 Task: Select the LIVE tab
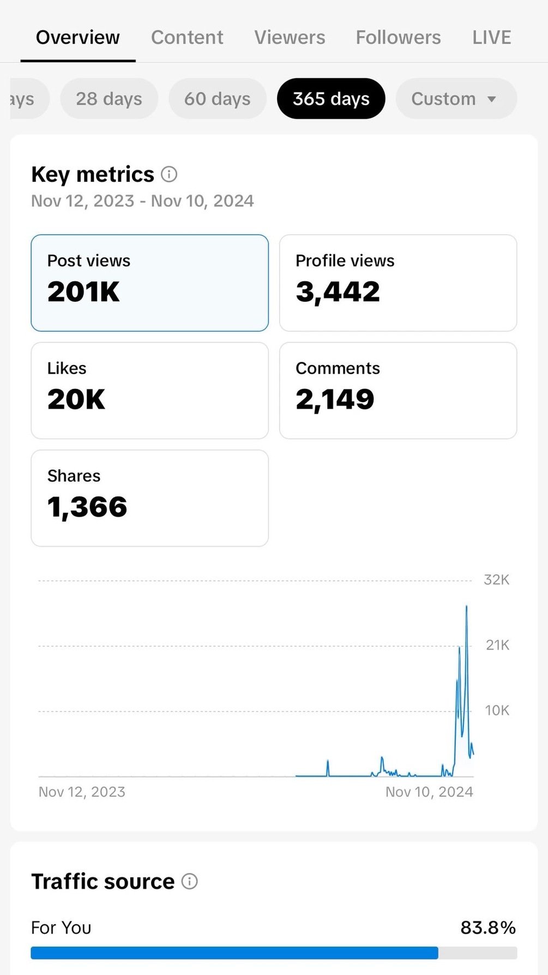coord(491,38)
